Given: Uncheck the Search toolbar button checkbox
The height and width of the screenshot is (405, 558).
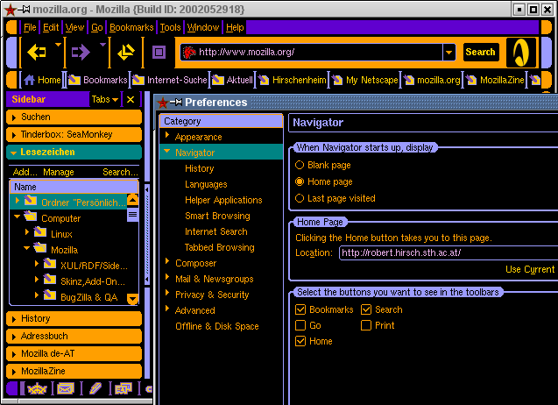Looking at the screenshot, I should point(366,309).
